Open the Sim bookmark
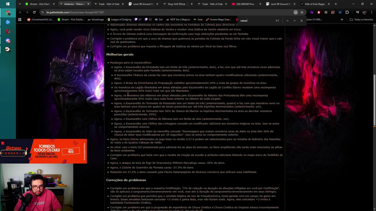Viewport: 376px width, 211px height. pos(159,20)
